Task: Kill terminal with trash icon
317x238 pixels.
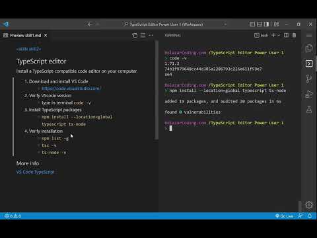Action: click(x=294, y=35)
